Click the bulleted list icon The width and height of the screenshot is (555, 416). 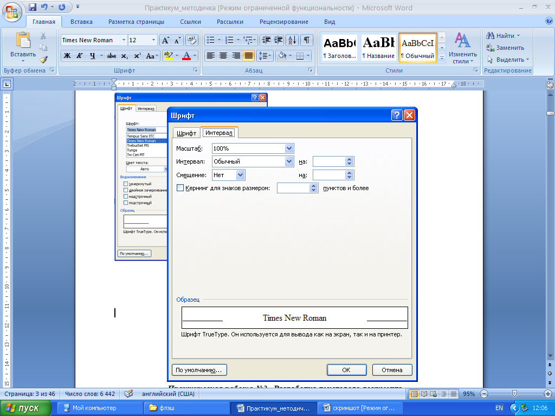pos(210,40)
